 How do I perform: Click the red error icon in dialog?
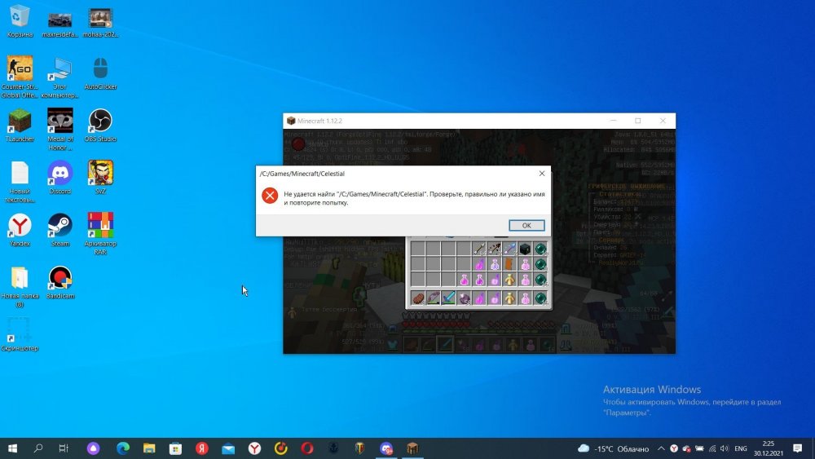click(x=269, y=196)
